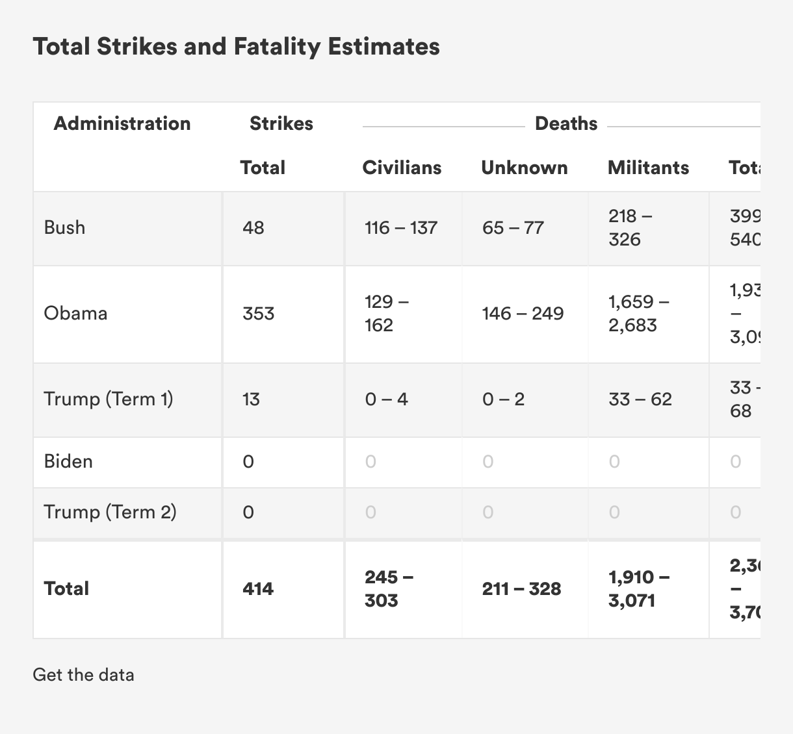The width and height of the screenshot is (793, 734).
Task: Click the Civilians column header
Action: click(x=402, y=168)
